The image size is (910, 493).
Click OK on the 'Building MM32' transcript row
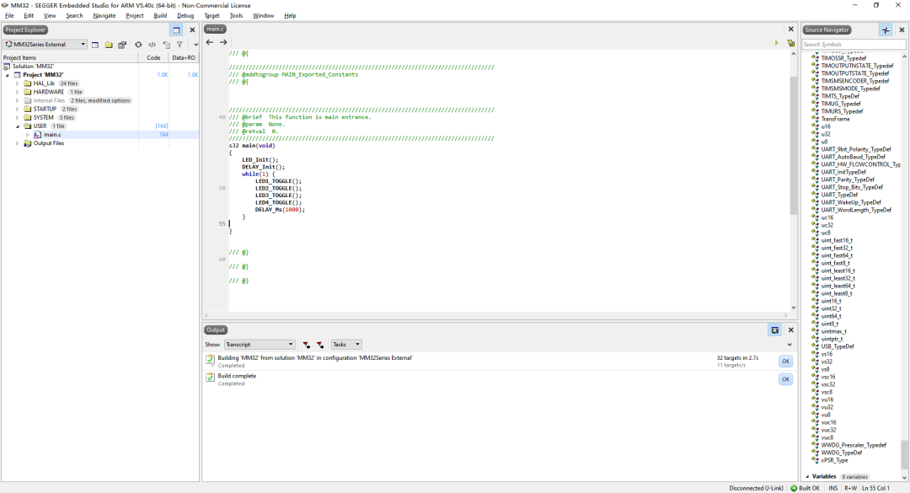pos(785,362)
